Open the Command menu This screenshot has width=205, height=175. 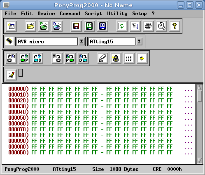(x=70, y=14)
